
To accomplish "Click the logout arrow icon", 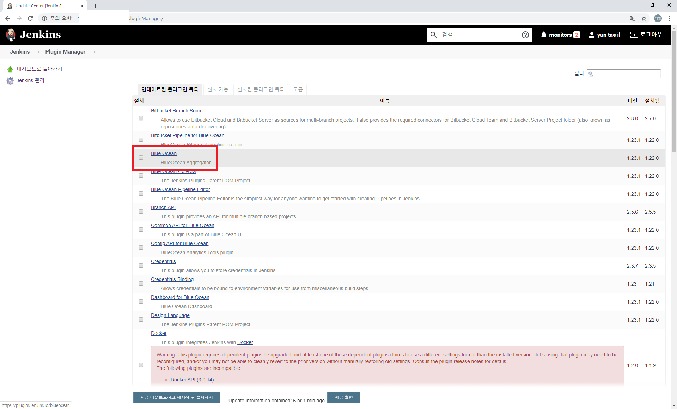I will 634,35.
